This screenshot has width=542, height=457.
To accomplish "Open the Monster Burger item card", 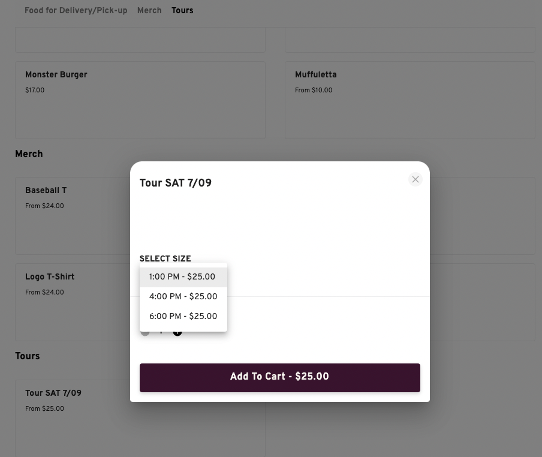I will 140,100.
